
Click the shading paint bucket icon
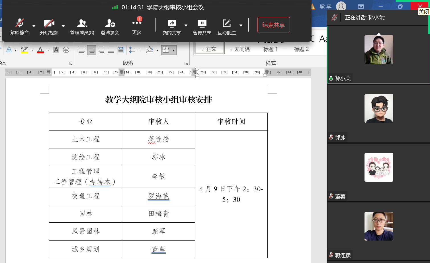[x=150, y=50]
